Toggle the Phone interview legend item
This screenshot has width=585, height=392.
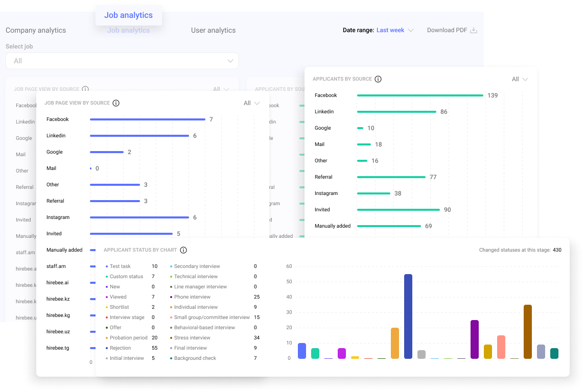coord(192,297)
